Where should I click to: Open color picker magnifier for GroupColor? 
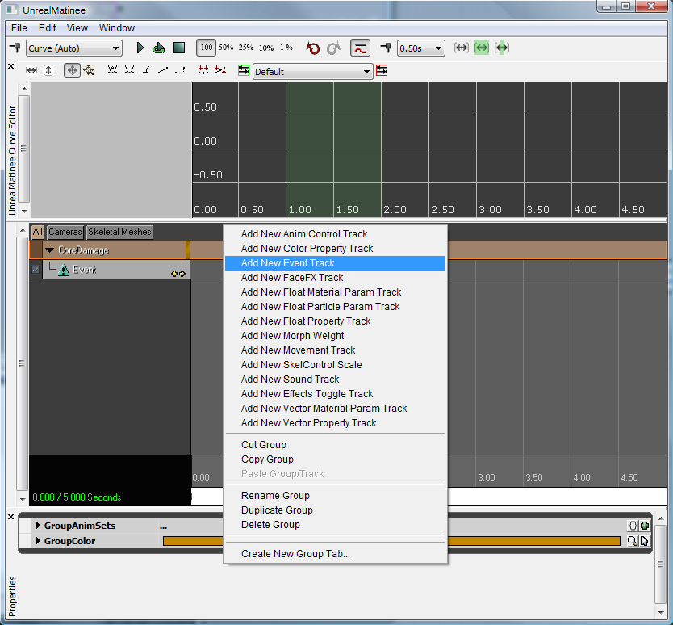pyautogui.click(x=632, y=541)
